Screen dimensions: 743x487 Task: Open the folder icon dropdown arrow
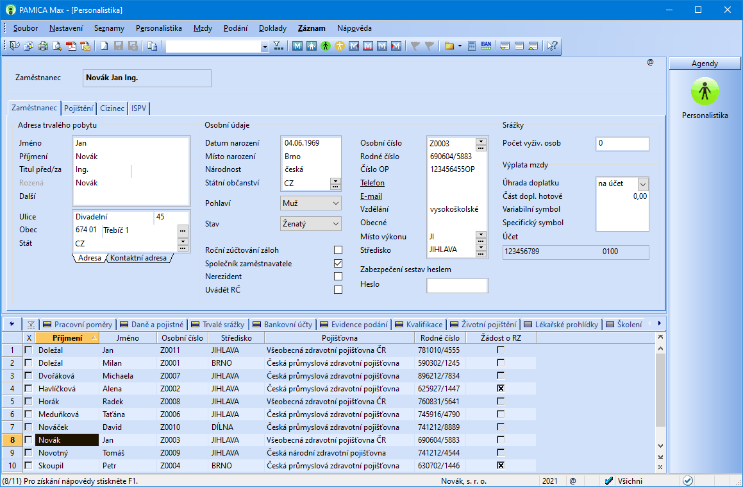[x=460, y=46]
